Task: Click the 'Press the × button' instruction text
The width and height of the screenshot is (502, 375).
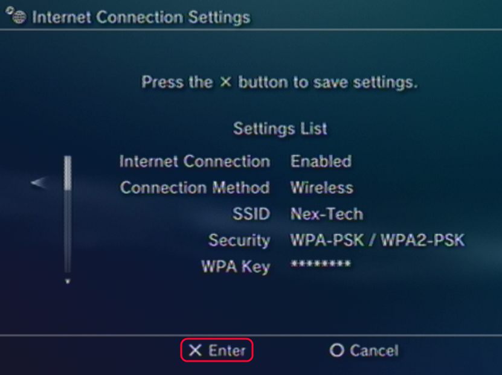Action: 279,82
